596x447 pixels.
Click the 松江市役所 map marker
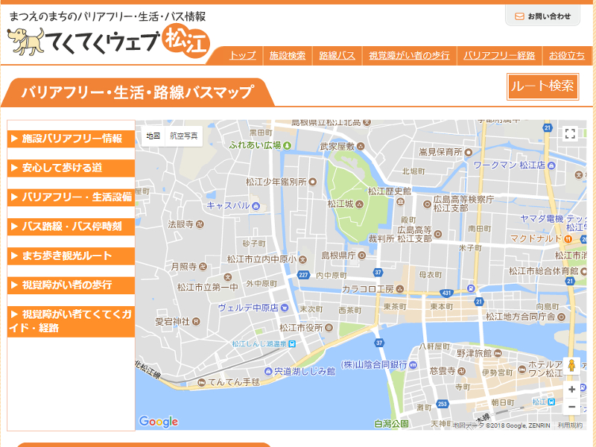(329, 327)
